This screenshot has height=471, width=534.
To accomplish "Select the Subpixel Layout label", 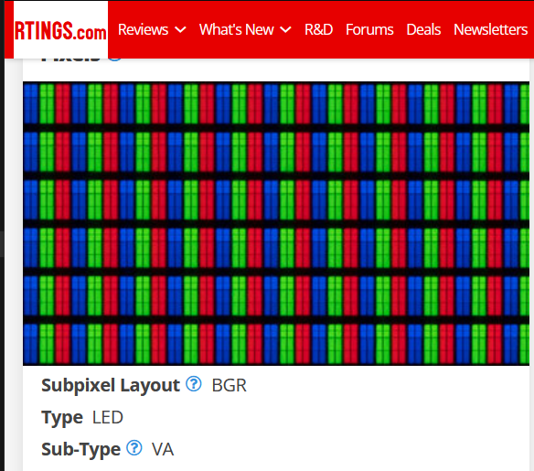I will [111, 386].
